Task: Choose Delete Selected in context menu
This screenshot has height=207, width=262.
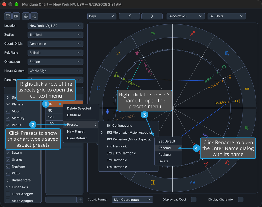Action: tap(81, 108)
